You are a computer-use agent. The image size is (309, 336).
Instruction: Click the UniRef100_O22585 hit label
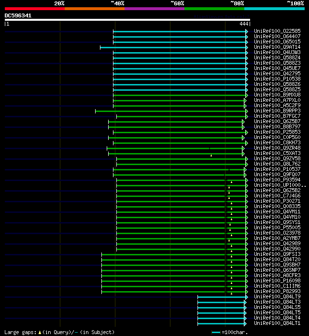pos(277,31)
